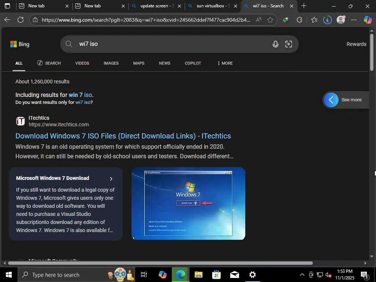Viewport: 376px width, 282px height.
Task: Close the 'update screen' tab
Action: 179,6
